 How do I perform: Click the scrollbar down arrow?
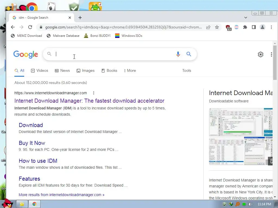coord(275,197)
